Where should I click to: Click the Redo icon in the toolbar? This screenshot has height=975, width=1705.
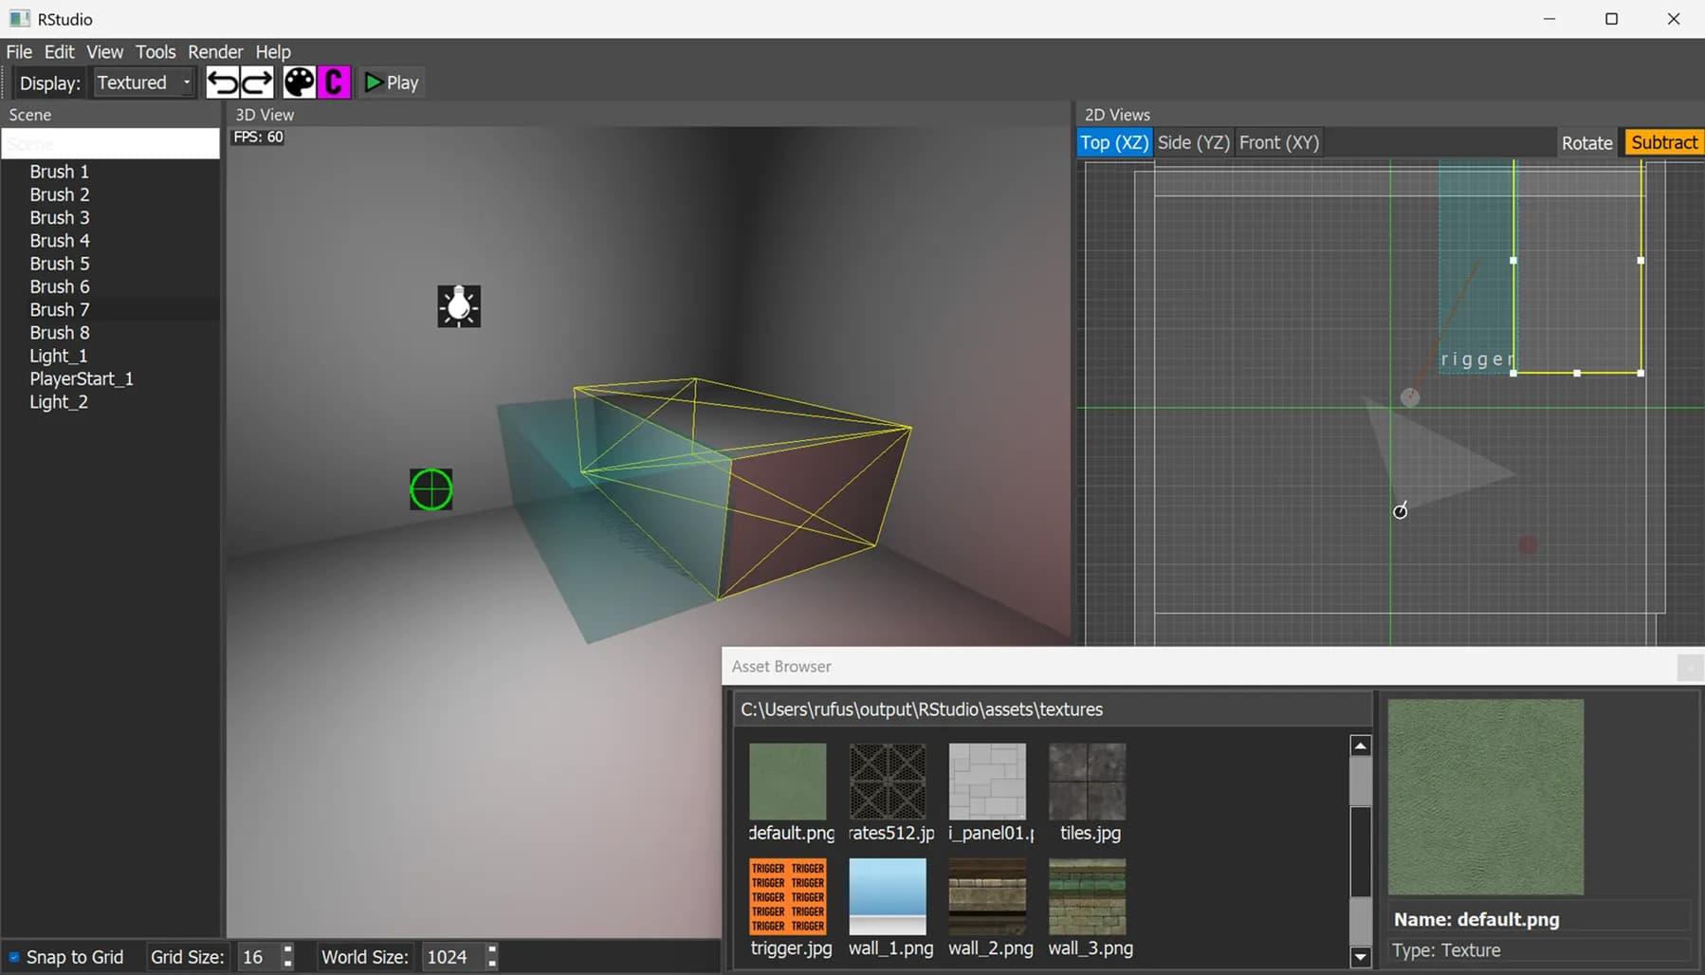click(256, 82)
